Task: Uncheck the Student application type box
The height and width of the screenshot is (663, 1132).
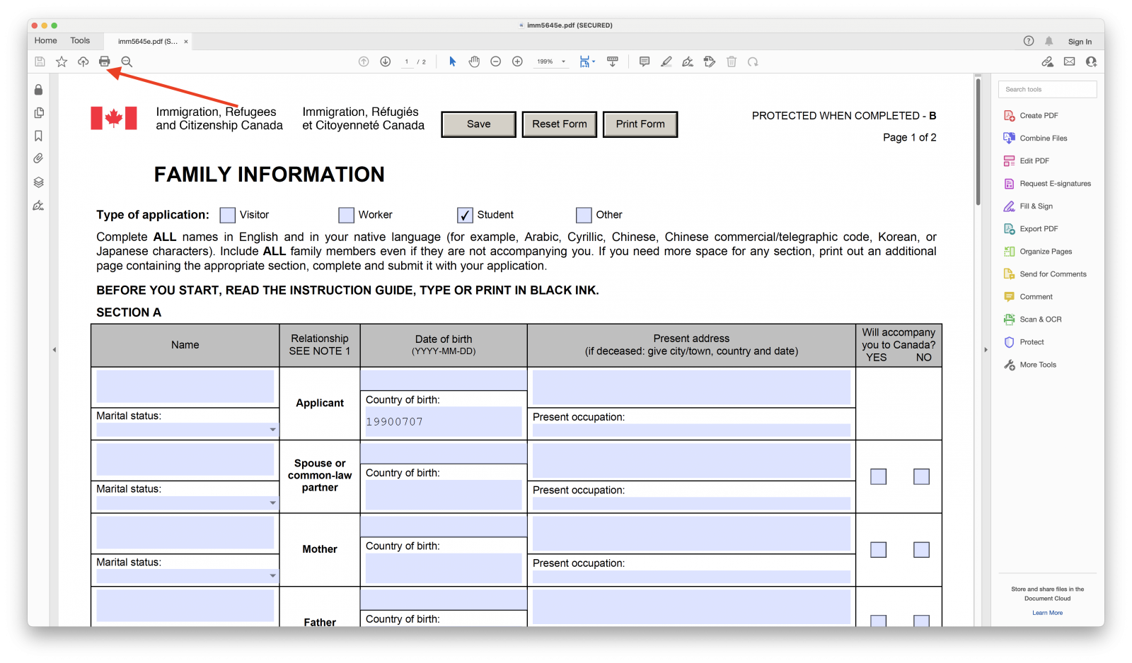Action: 465,215
